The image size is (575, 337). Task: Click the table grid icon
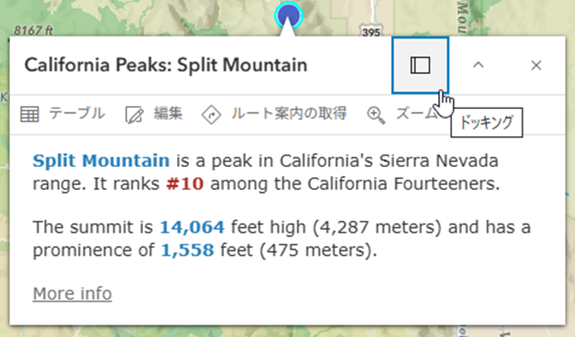point(29,114)
